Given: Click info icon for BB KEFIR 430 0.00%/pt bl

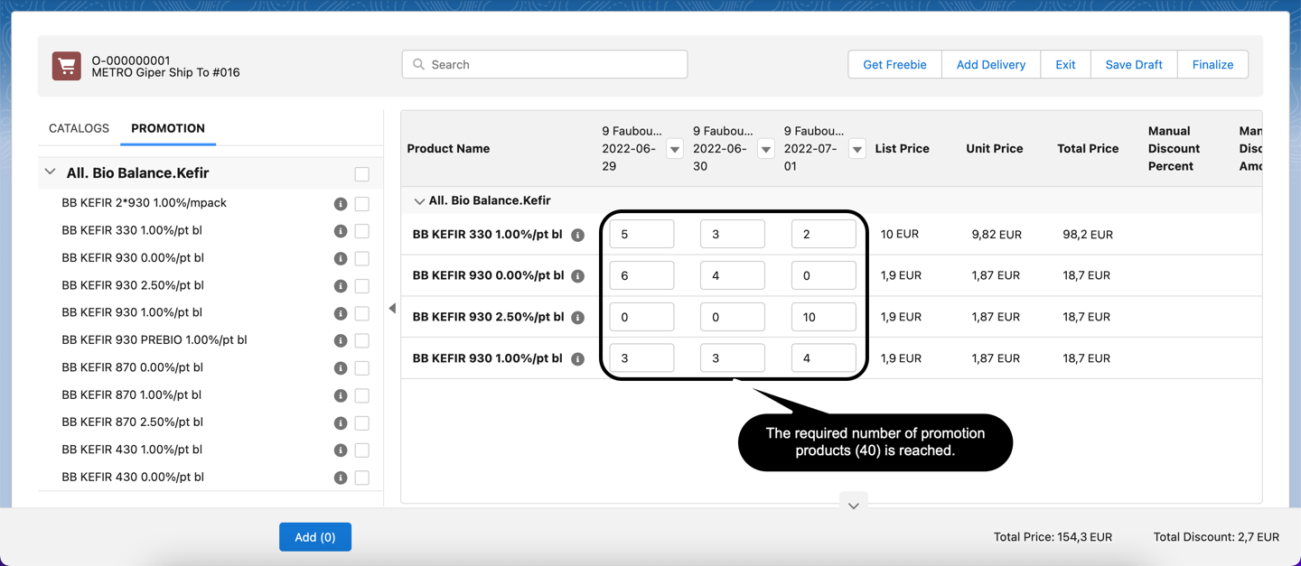Looking at the screenshot, I should pyautogui.click(x=341, y=478).
